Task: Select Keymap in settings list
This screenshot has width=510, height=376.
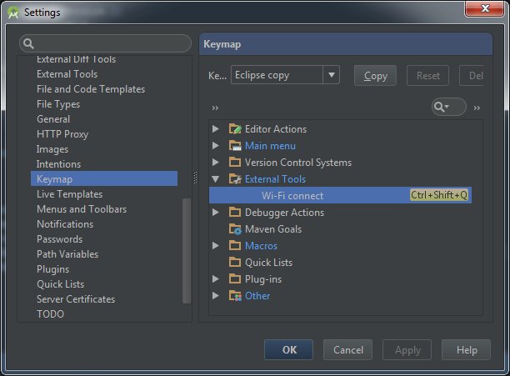Action: (x=104, y=178)
